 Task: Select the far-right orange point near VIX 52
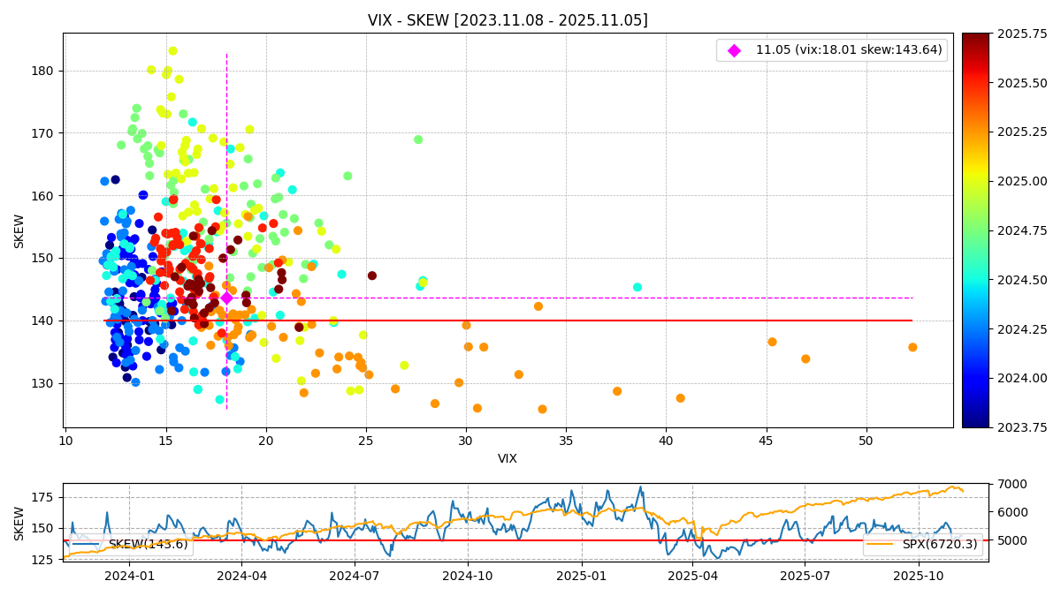(912, 347)
